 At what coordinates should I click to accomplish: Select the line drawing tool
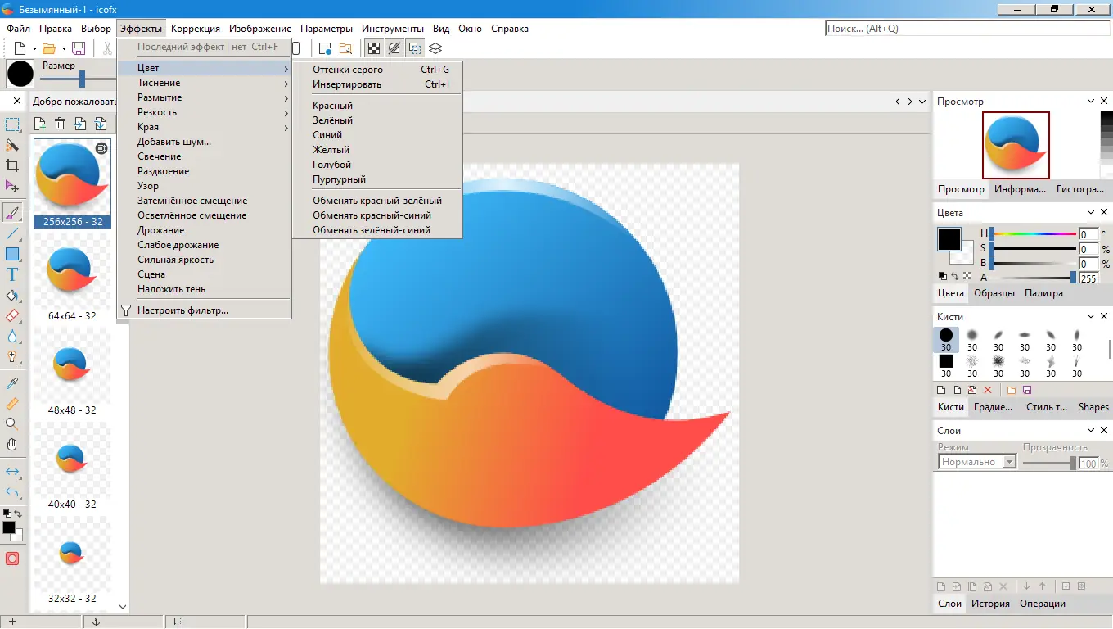pos(12,233)
